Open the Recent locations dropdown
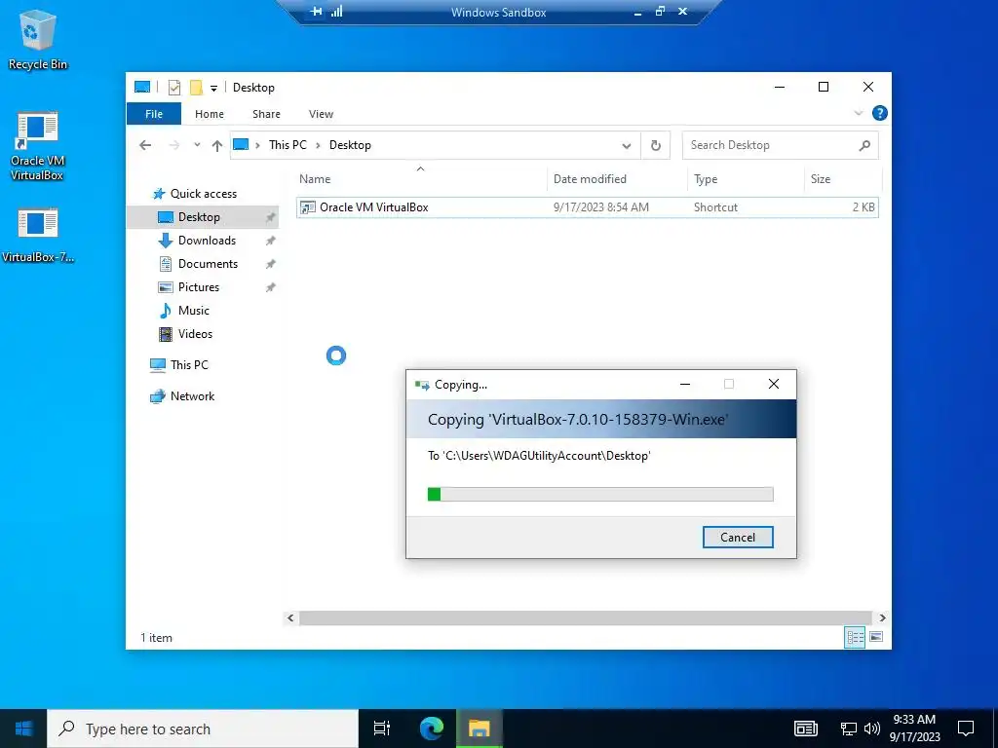This screenshot has height=748, width=998. (197, 145)
